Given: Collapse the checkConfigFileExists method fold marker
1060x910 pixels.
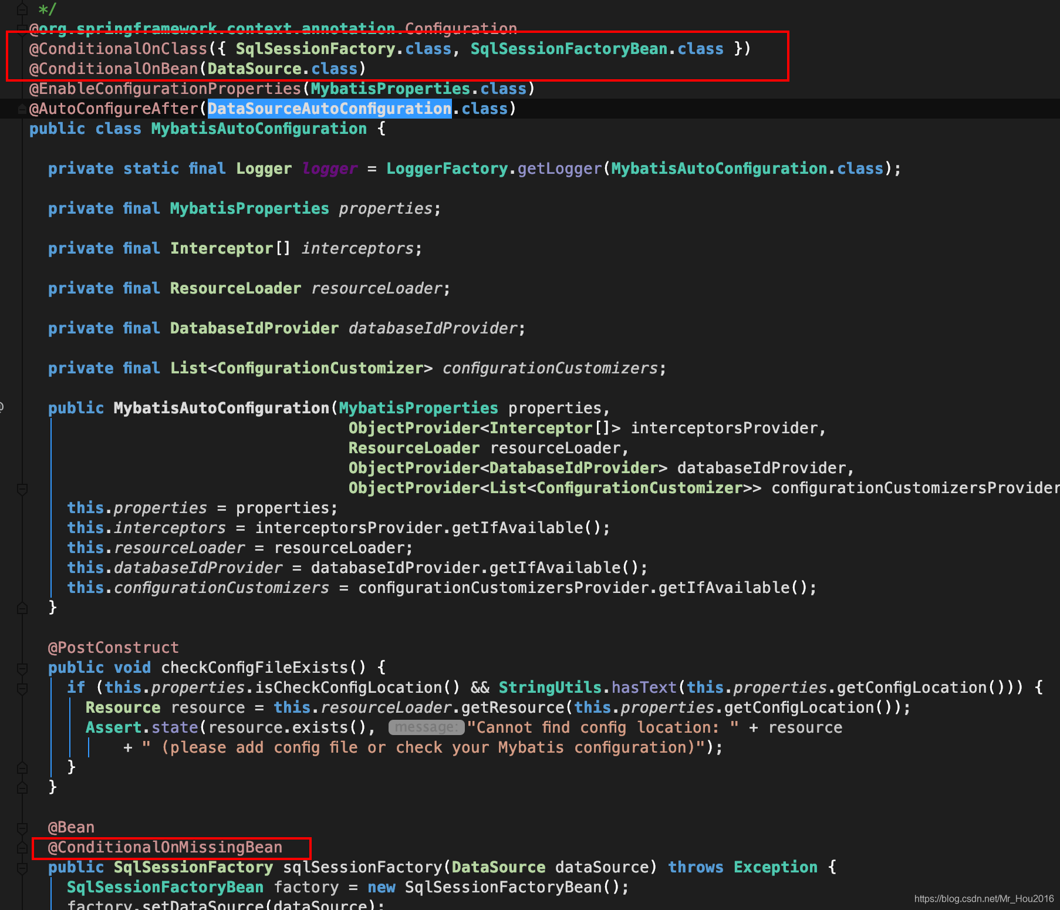Looking at the screenshot, I should (22, 668).
